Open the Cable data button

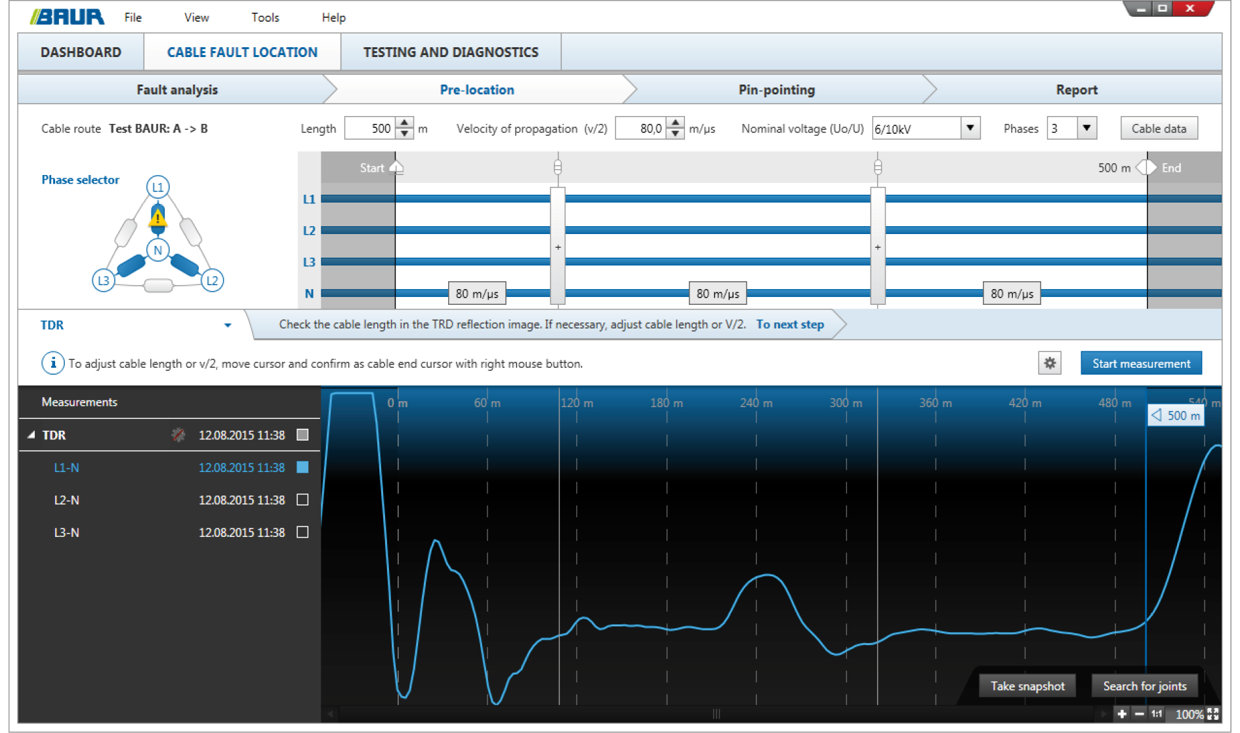click(1159, 129)
